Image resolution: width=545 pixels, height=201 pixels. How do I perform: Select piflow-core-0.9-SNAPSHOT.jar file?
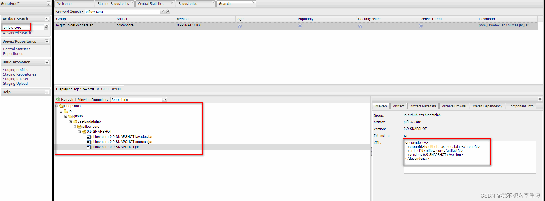click(x=115, y=147)
